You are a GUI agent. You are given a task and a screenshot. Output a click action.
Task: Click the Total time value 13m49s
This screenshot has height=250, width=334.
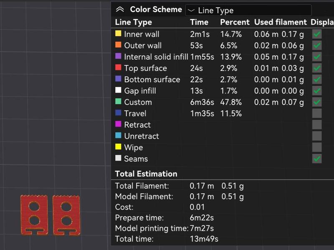(204, 239)
